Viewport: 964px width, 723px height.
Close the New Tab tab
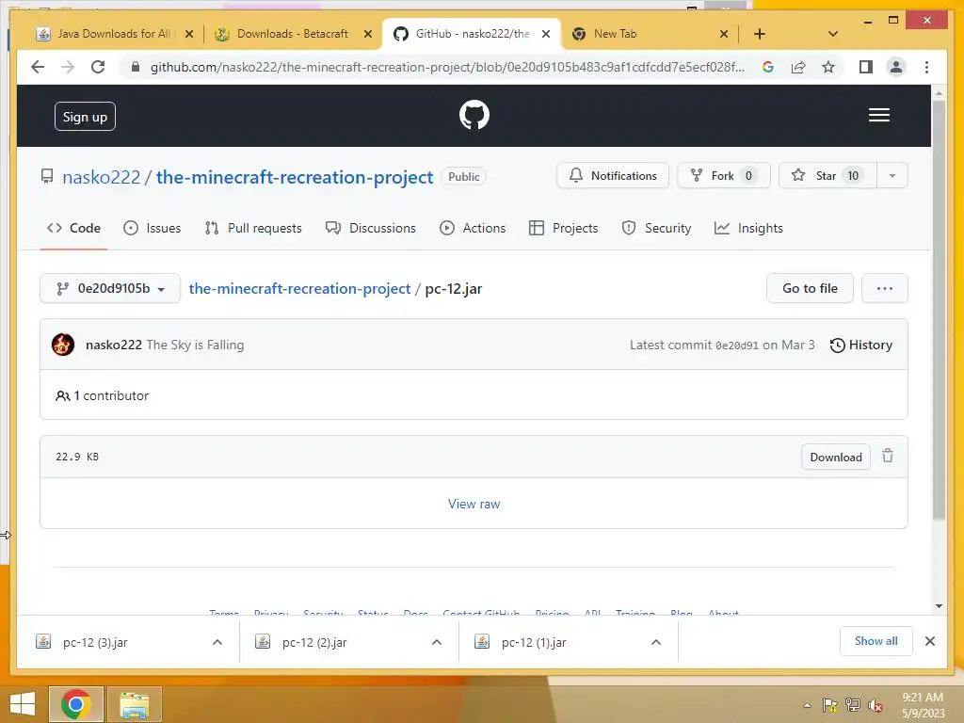pyautogui.click(x=724, y=34)
